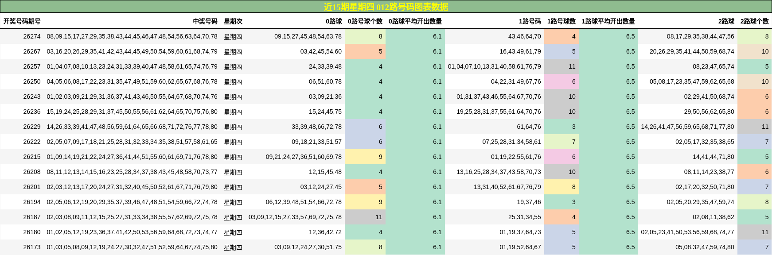772x255 pixels.
Task: Click period number 26208
Action: (32, 172)
